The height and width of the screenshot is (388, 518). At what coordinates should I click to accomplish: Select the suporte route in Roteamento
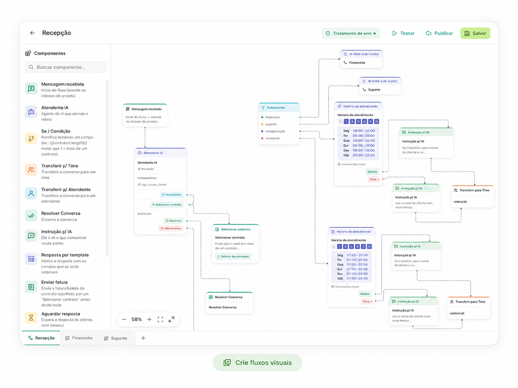279,124
